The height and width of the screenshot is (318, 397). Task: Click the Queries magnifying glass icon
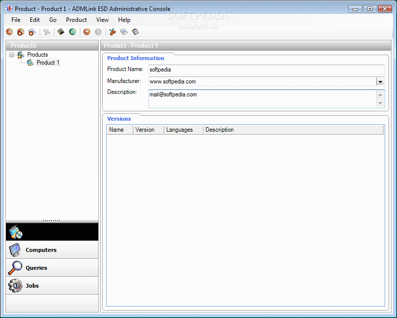click(15, 267)
